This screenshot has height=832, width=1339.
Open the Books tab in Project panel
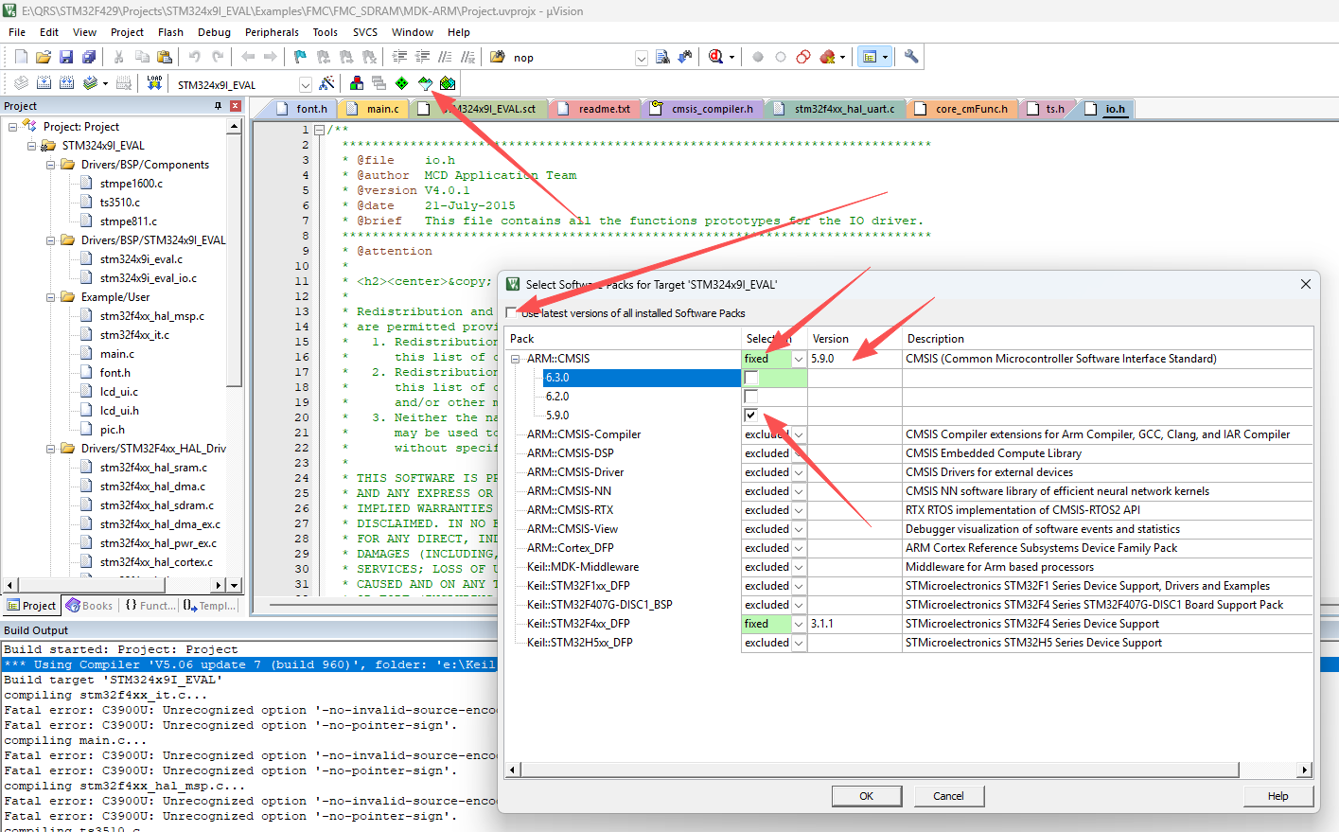89,606
